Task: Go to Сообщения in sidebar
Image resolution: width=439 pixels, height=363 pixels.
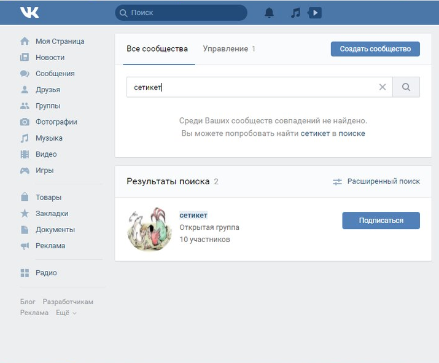Action: (55, 74)
